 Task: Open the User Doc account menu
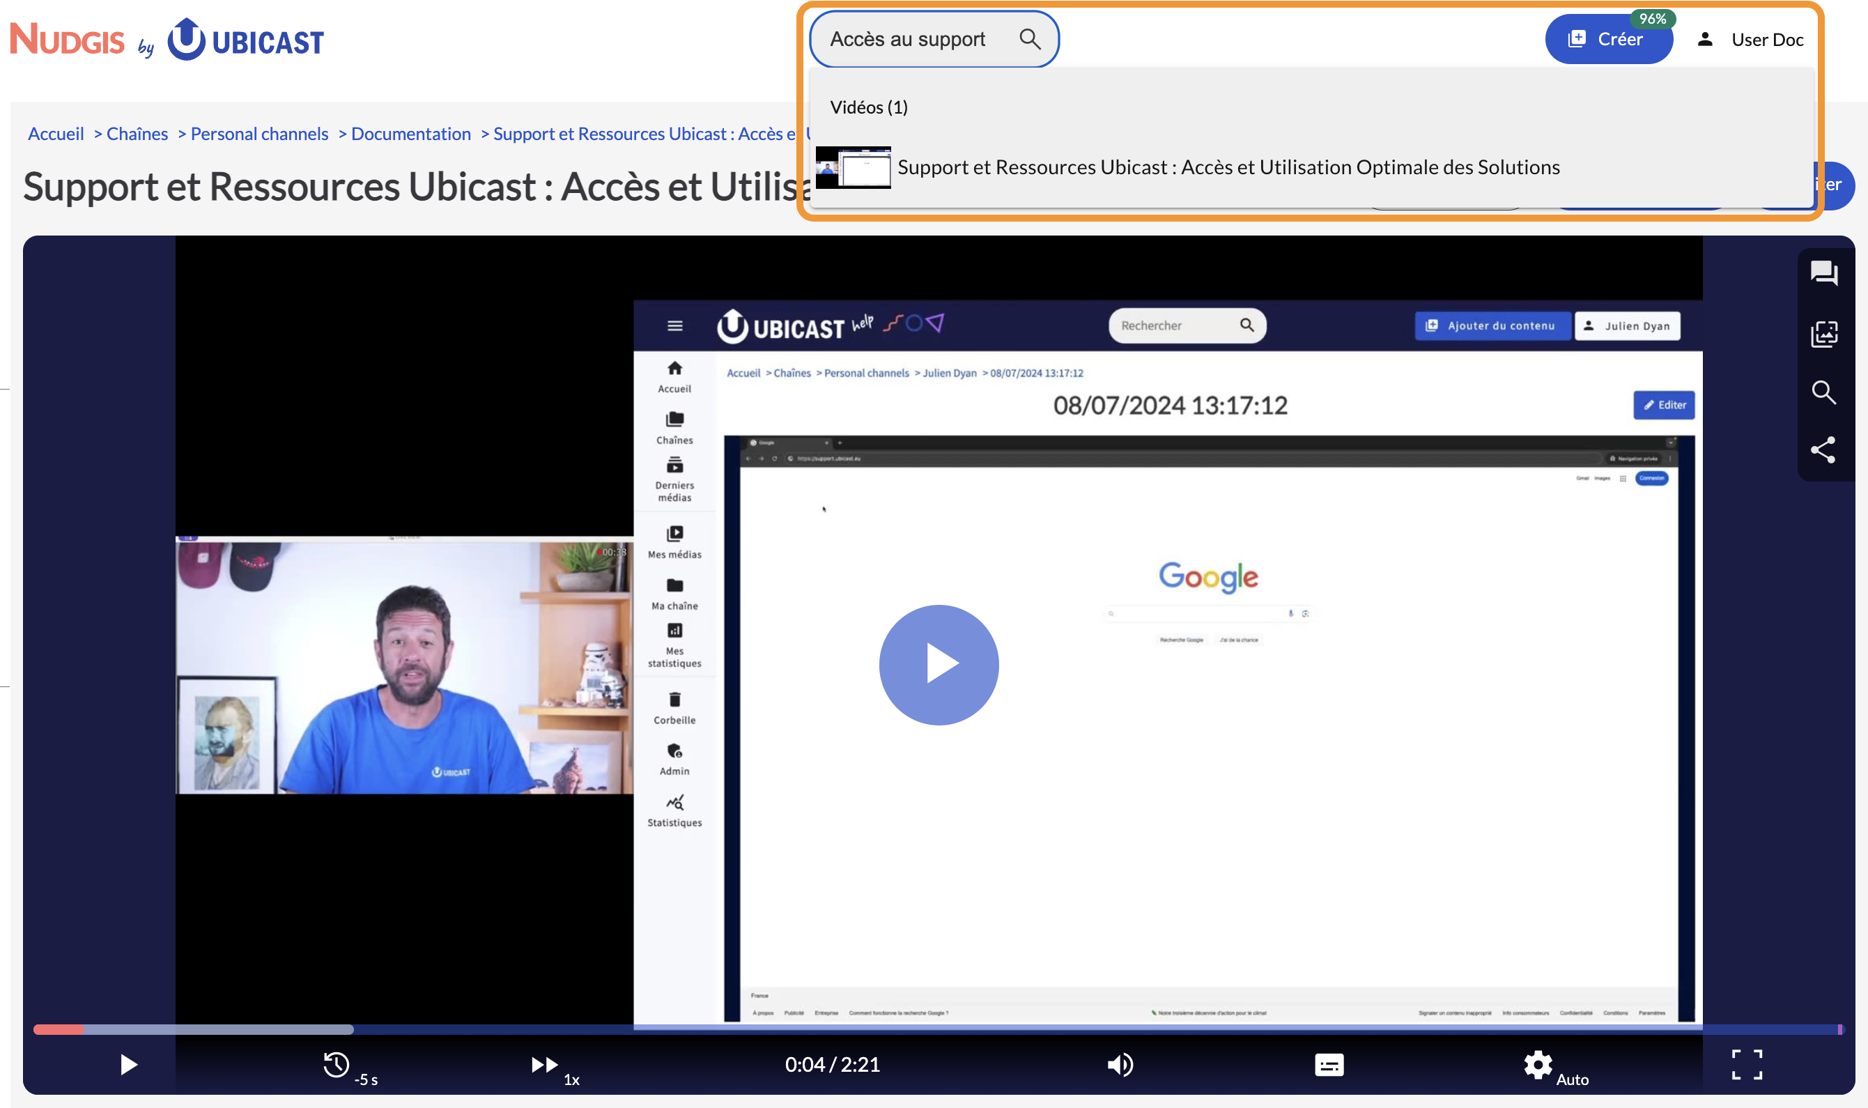pyautogui.click(x=1750, y=39)
